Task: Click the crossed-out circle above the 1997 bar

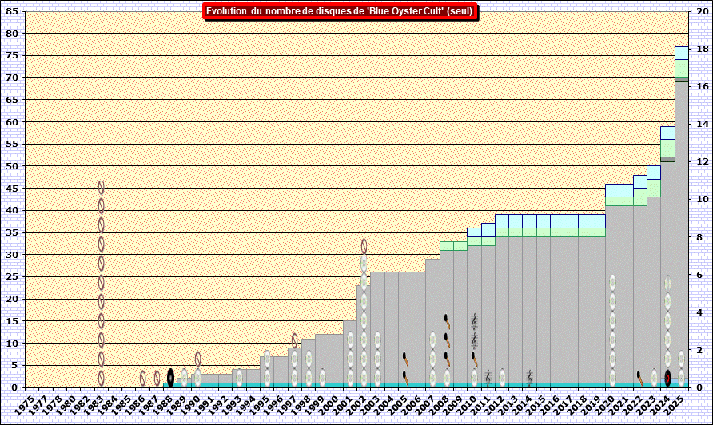Action: click(x=295, y=340)
